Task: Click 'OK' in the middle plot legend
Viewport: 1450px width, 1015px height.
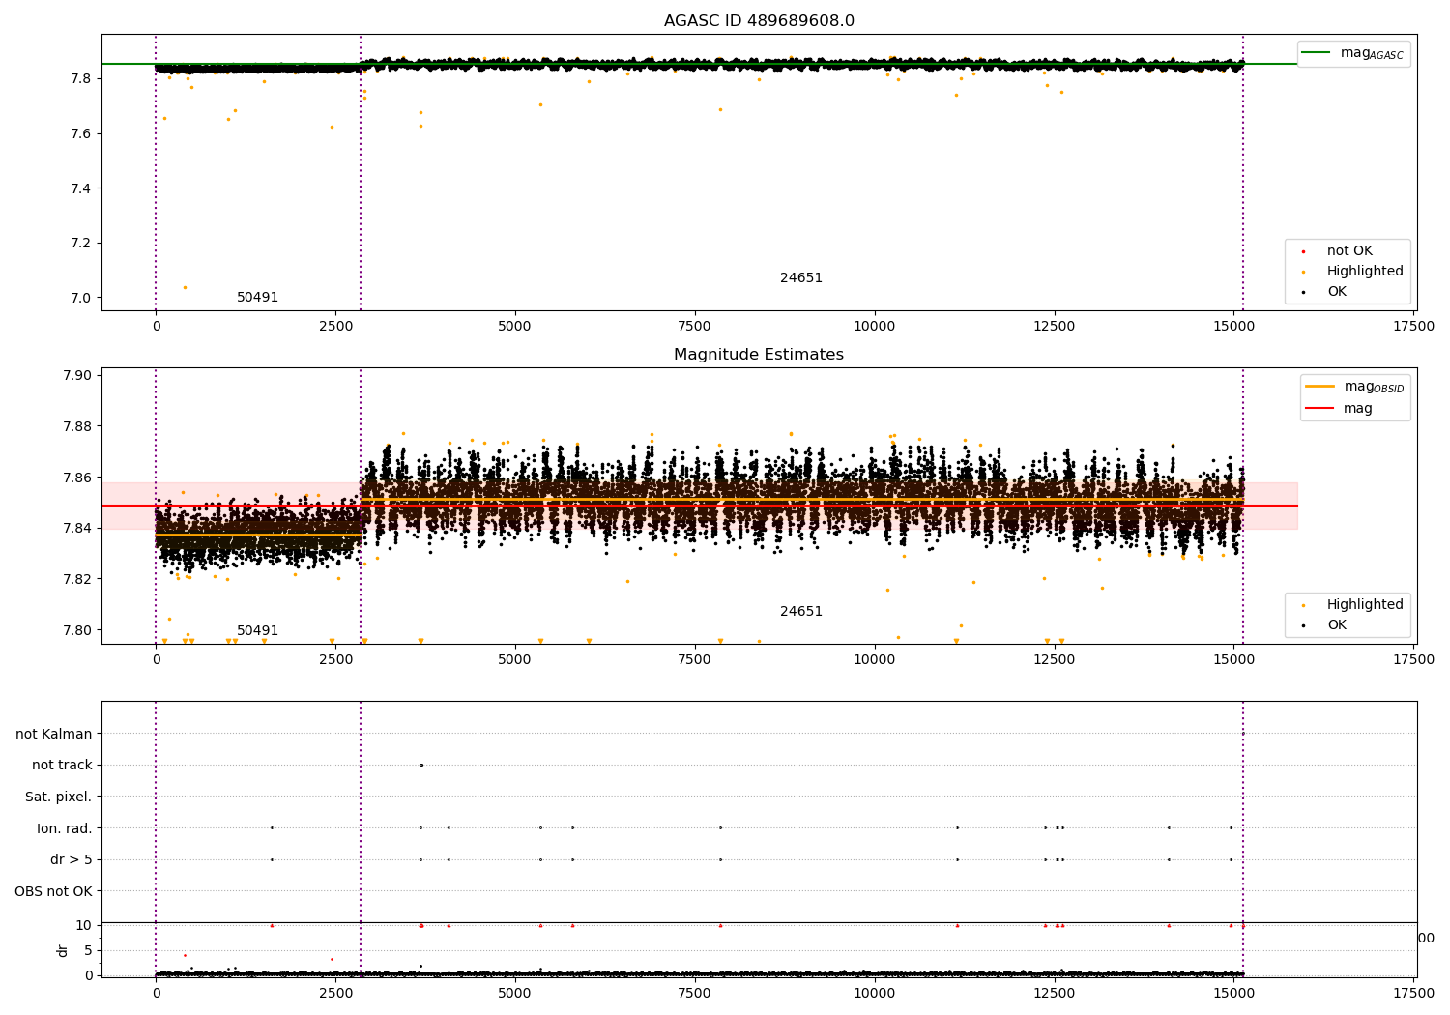Action: 1336,625
